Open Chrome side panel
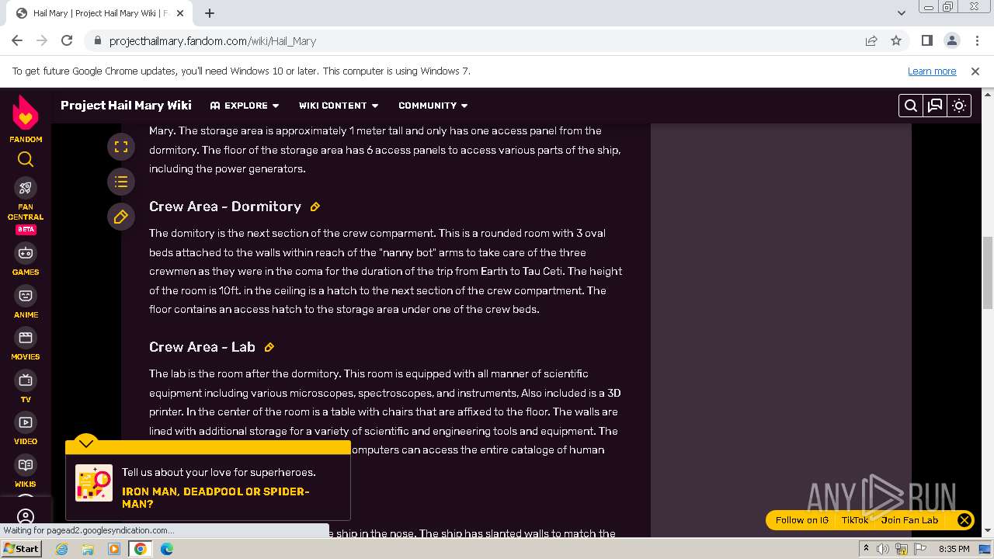This screenshot has width=994, height=559. coord(926,40)
